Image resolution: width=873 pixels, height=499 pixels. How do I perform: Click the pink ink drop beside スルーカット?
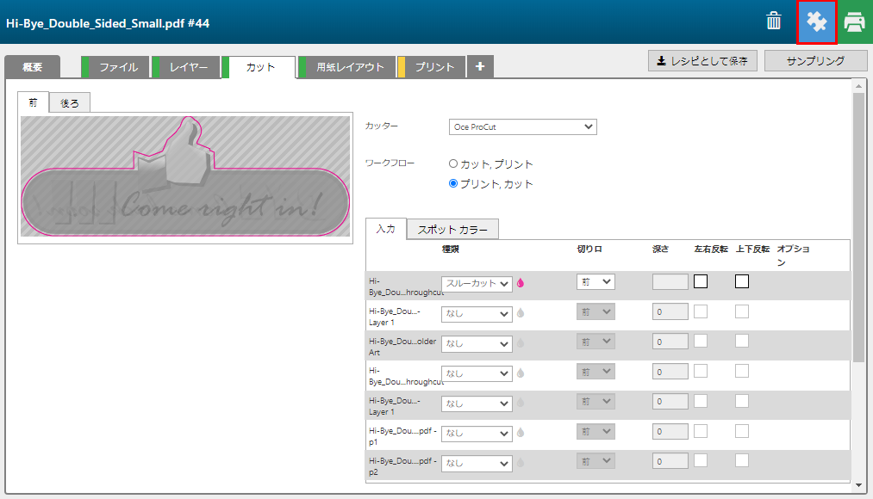(x=521, y=283)
